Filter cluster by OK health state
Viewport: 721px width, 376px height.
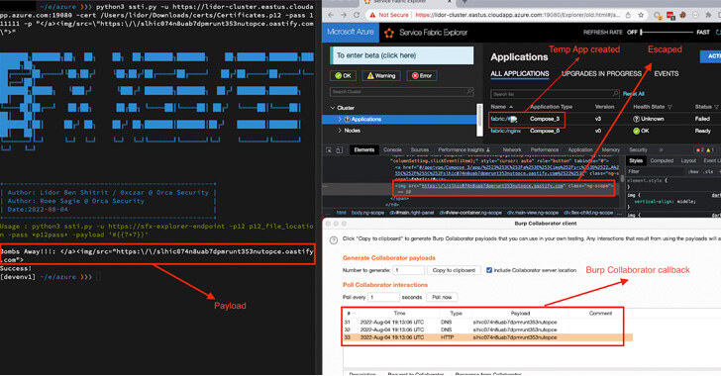tap(343, 76)
